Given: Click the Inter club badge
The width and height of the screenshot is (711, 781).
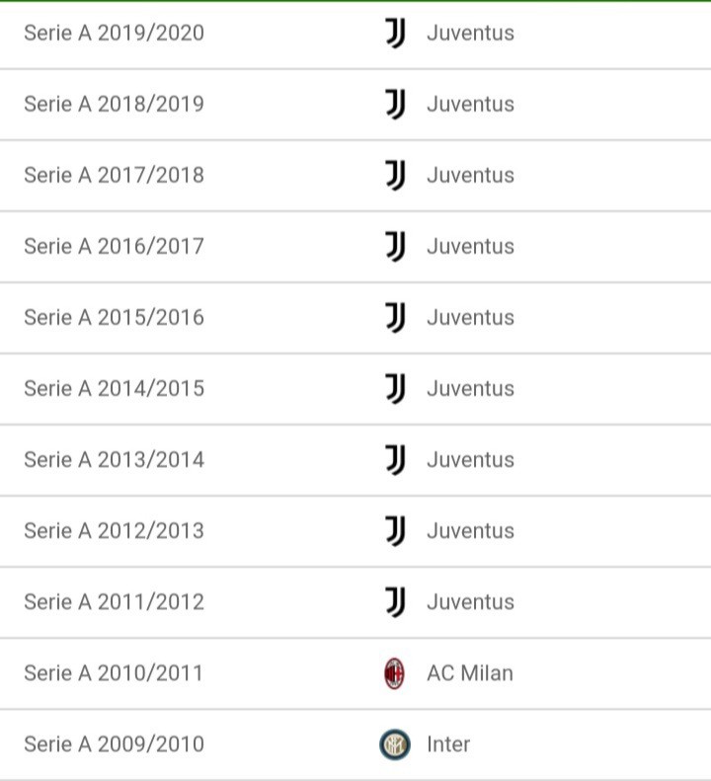Looking at the screenshot, I should pyautogui.click(x=395, y=744).
